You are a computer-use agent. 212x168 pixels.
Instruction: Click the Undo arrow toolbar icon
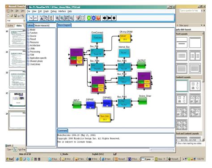[35, 18]
